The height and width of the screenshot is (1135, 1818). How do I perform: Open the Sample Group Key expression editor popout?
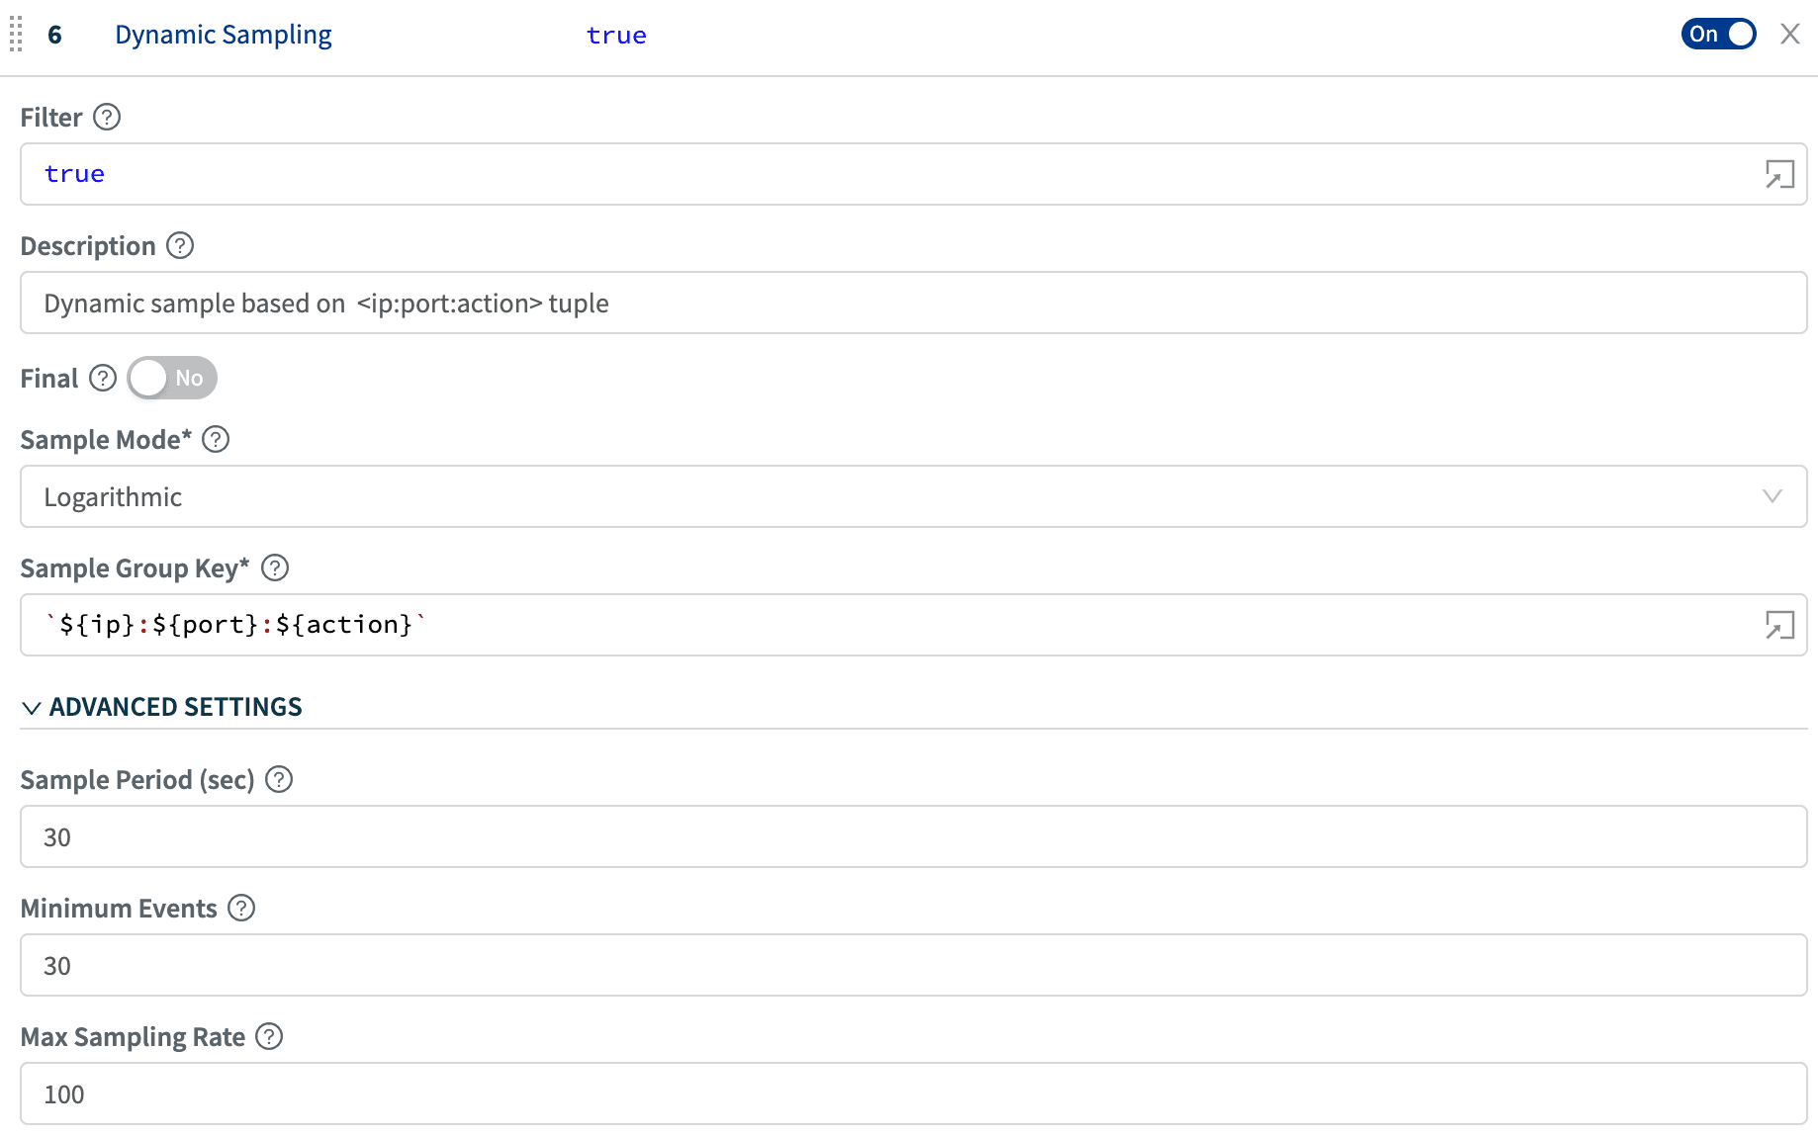click(x=1779, y=625)
